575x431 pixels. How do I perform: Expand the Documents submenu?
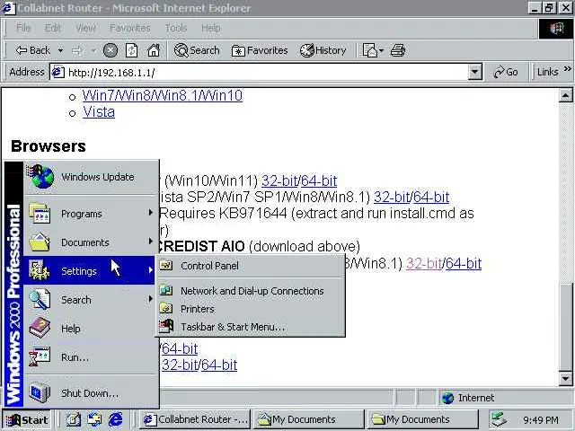coord(91,242)
